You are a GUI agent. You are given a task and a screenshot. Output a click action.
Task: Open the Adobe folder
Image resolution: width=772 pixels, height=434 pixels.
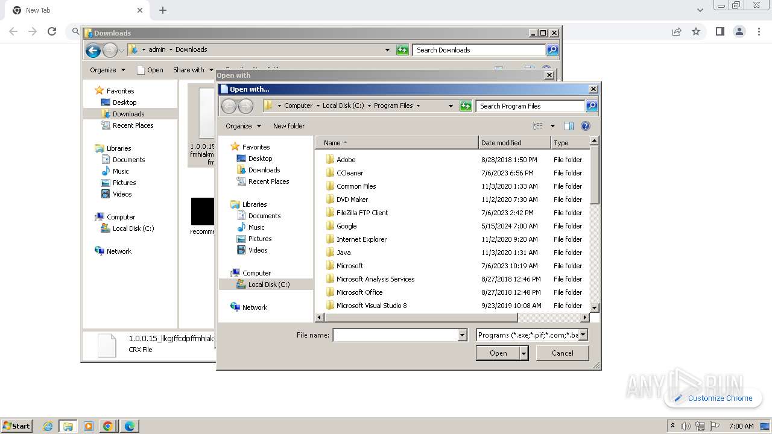pos(346,160)
